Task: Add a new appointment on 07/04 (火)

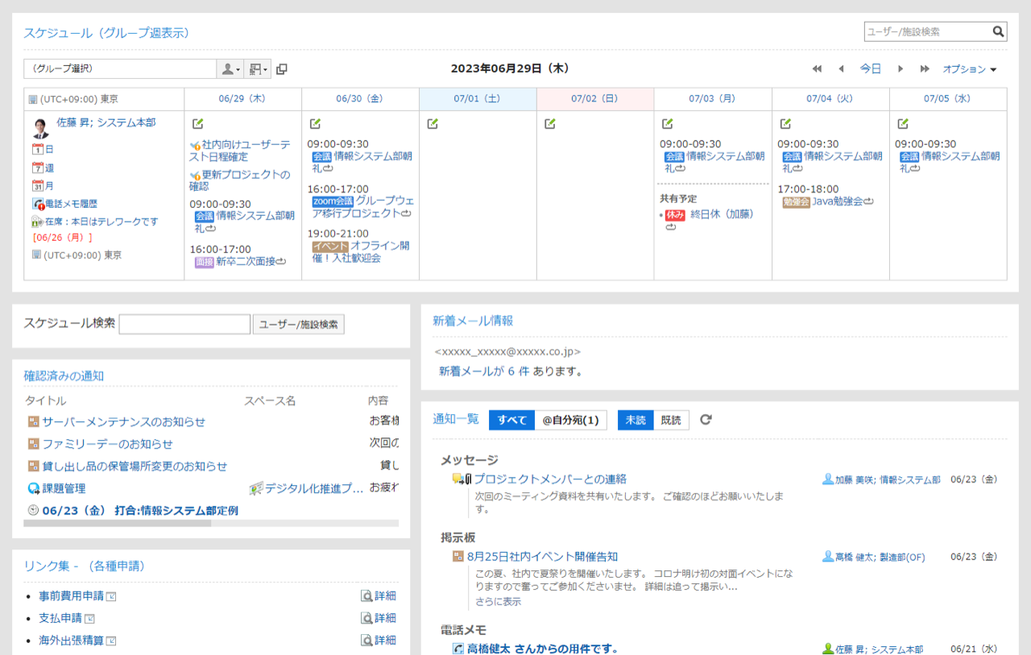Action: tap(785, 123)
